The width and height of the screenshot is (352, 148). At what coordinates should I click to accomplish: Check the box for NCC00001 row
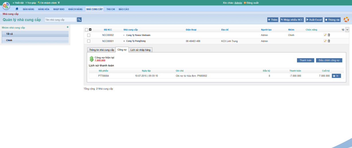click(x=89, y=41)
